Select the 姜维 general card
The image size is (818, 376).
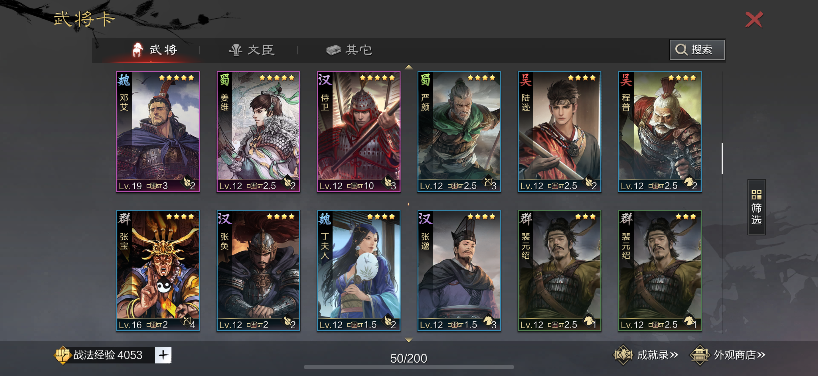(x=258, y=132)
